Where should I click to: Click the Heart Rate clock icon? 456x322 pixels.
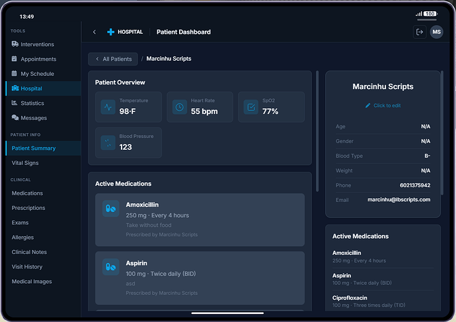[179, 107]
